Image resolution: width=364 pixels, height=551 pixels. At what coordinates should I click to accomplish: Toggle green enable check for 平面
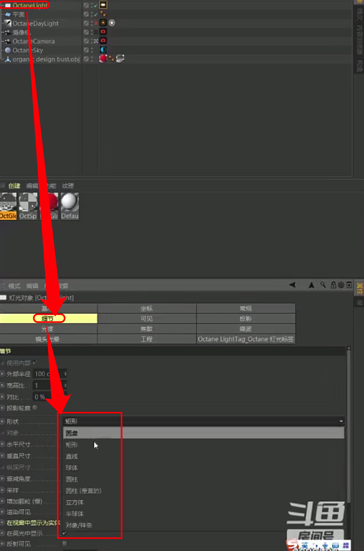(x=96, y=14)
